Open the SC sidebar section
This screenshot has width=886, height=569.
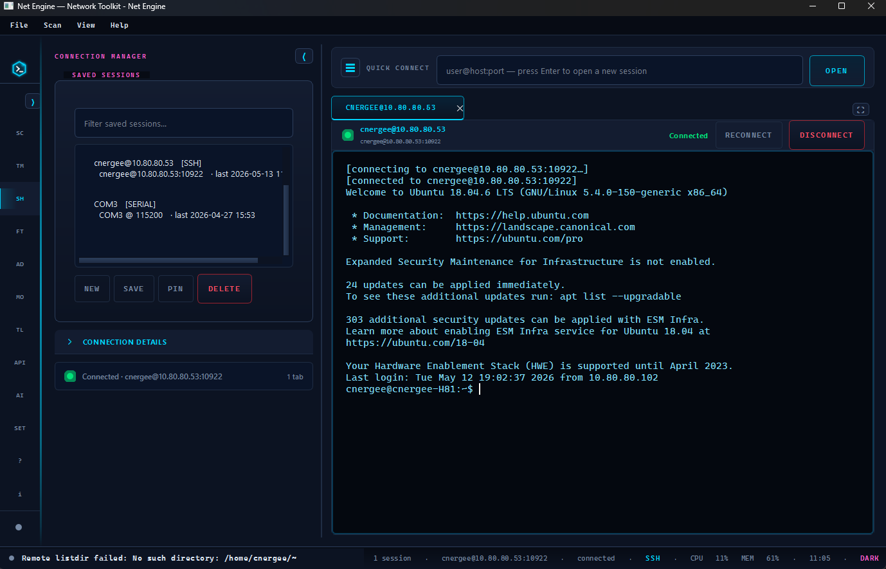(x=20, y=133)
